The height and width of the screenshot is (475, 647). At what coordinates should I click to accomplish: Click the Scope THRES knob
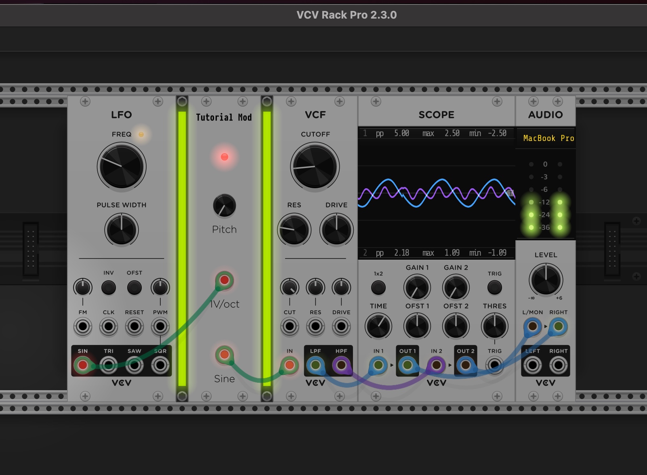[x=495, y=326]
